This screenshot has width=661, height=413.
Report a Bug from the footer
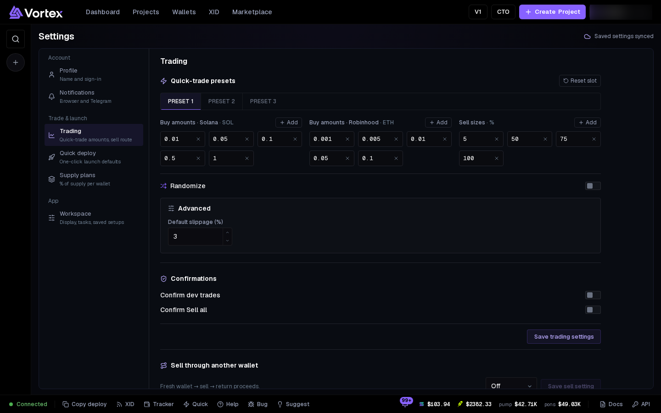point(258,404)
